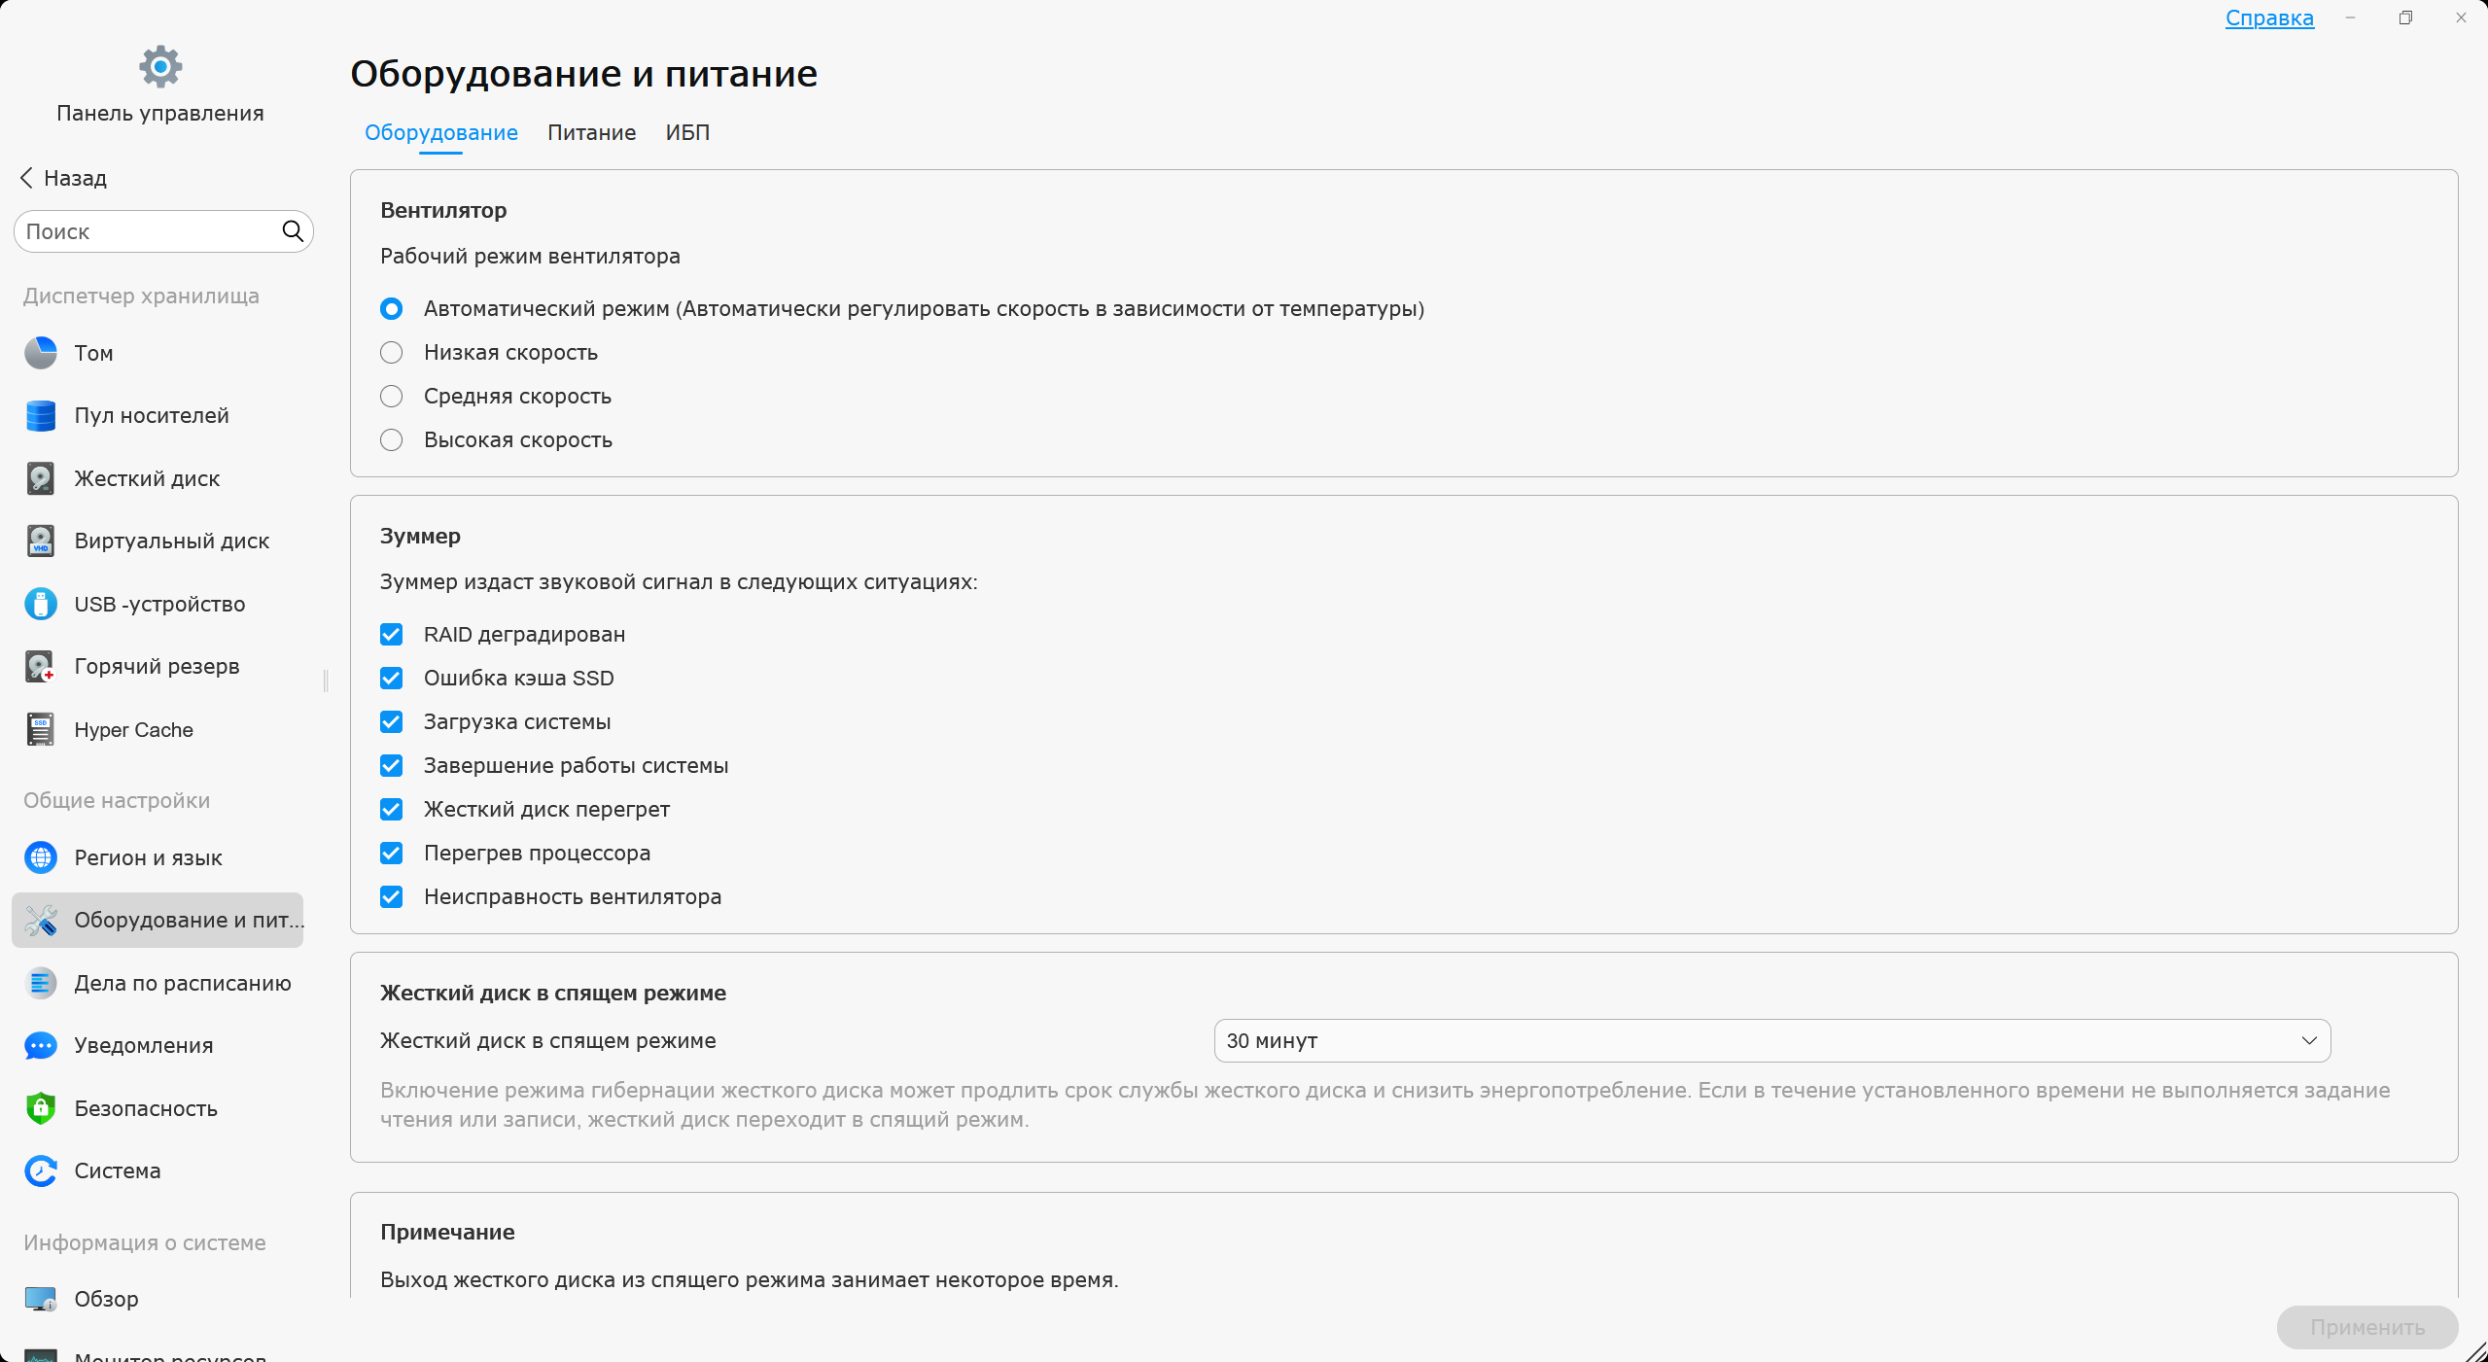Open the Hyper Cache icon
Viewport: 2488px width, 1362px height.
(x=41, y=730)
